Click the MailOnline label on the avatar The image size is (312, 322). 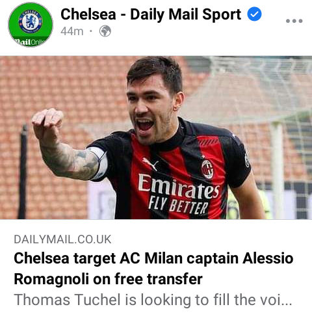click(x=31, y=42)
